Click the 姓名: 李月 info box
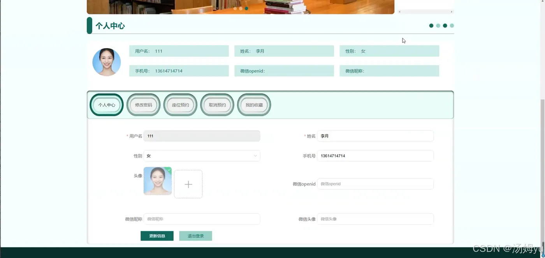 [x=284, y=51]
